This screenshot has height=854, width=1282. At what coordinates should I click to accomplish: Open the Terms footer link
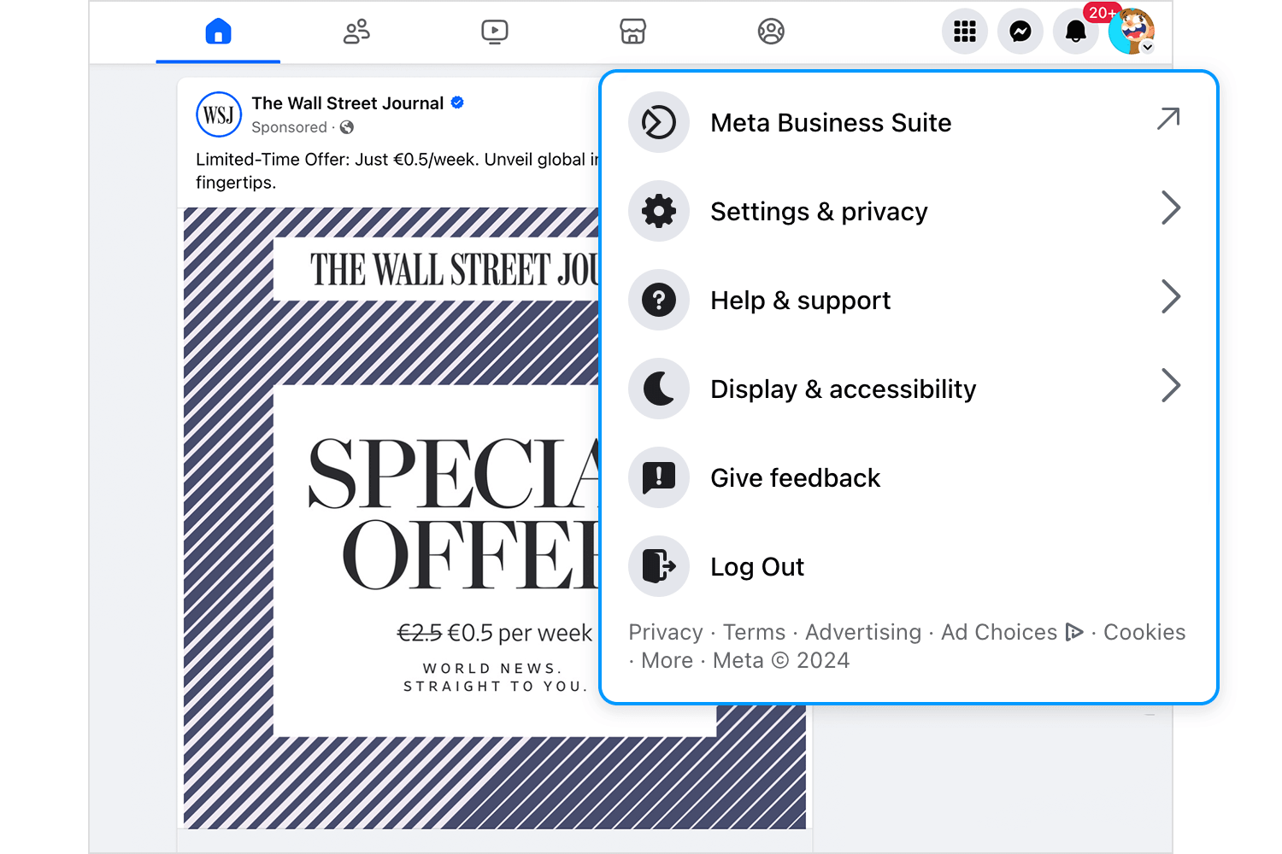(x=754, y=632)
